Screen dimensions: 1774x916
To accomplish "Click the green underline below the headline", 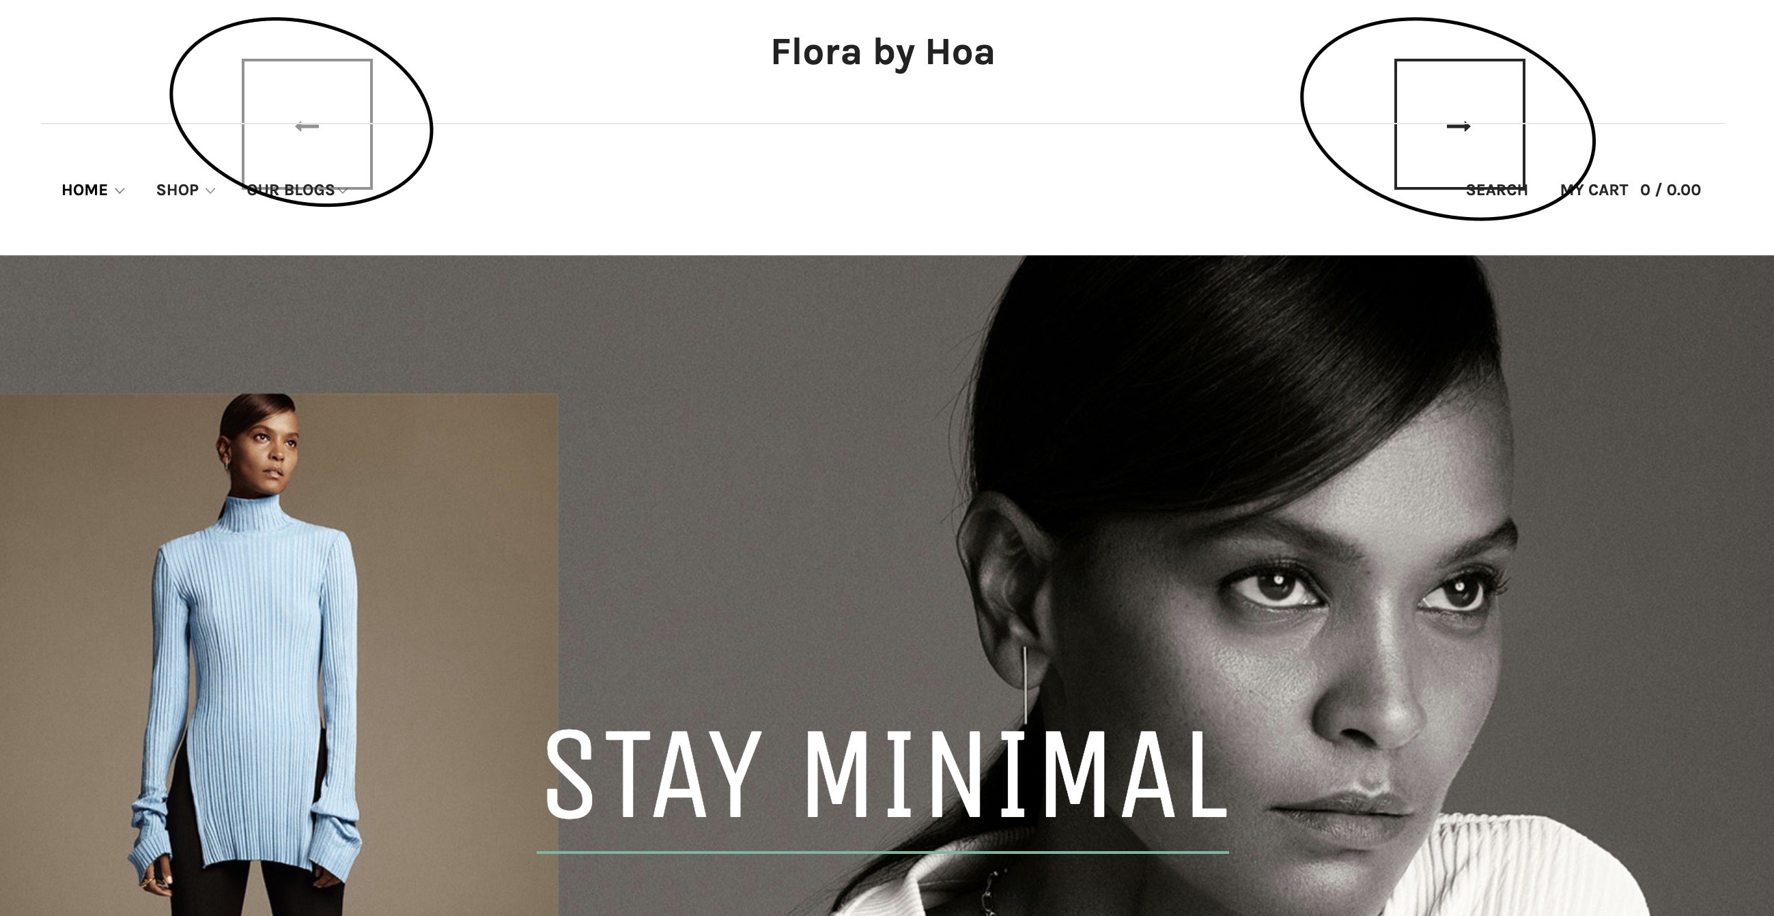I will tap(882, 852).
